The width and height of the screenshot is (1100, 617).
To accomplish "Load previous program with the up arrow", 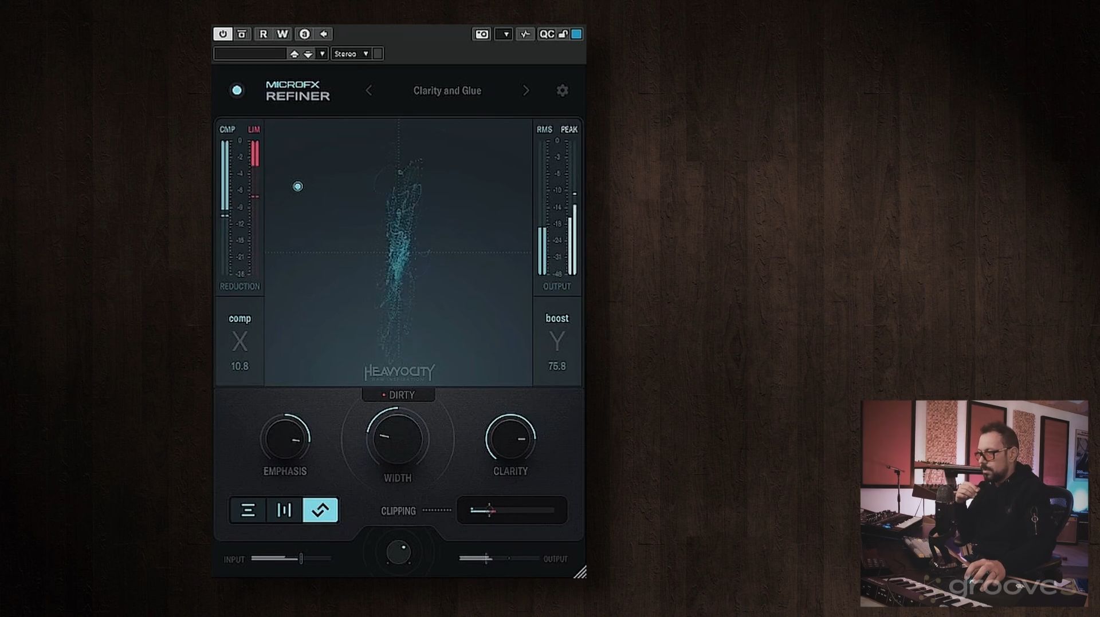I will 294,54.
